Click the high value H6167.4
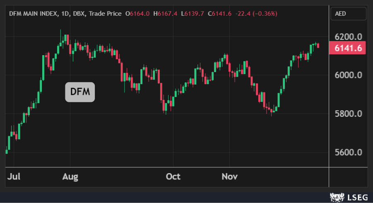Viewport: 373px width, 203px height. pos(165,14)
